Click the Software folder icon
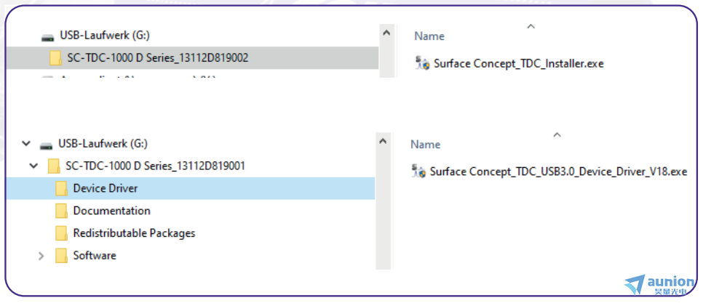Image resolution: width=703 pixels, height=303 pixels. pos(61,256)
